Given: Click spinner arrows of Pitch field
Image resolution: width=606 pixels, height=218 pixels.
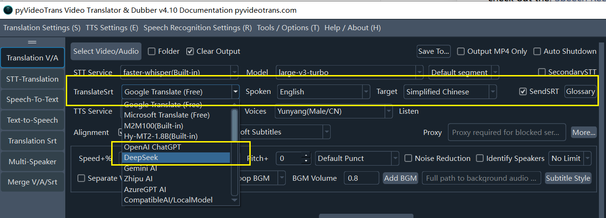Looking at the screenshot, I should pyautogui.click(x=307, y=159).
